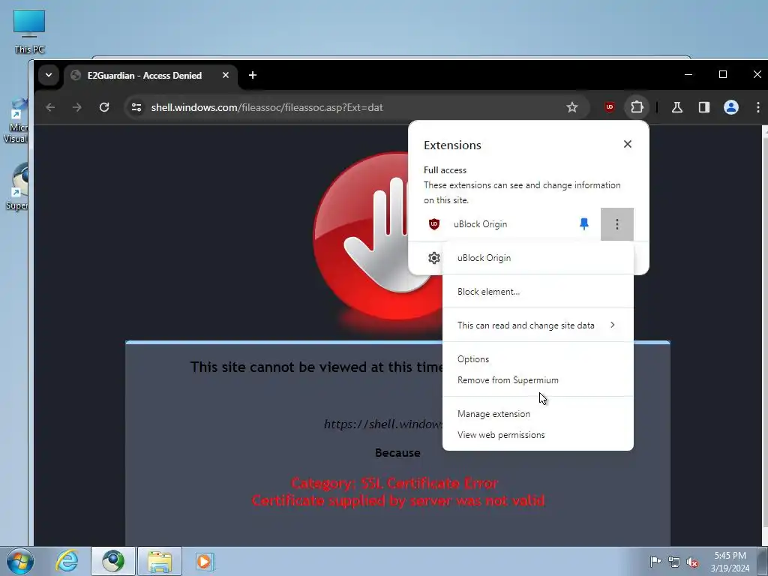Image resolution: width=768 pixels, height=576 pixels.
Task: Select the Supermium desktop shortcut
Action: (x=16, y=187)
